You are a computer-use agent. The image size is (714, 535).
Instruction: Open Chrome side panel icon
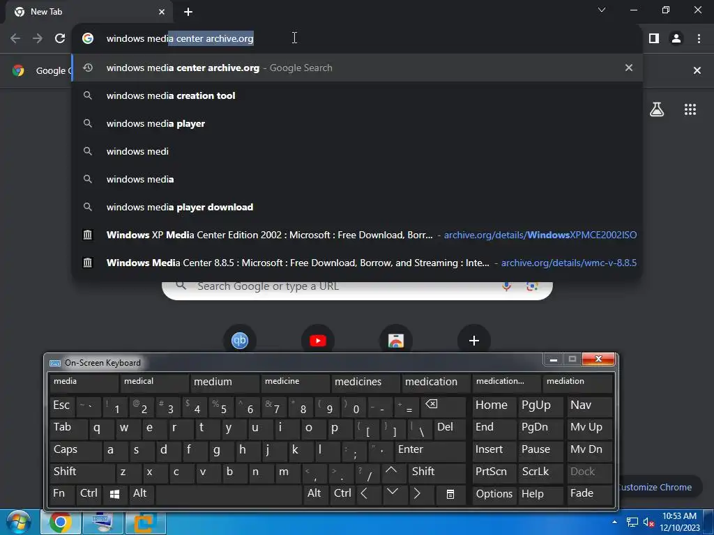tap(654, 38)
